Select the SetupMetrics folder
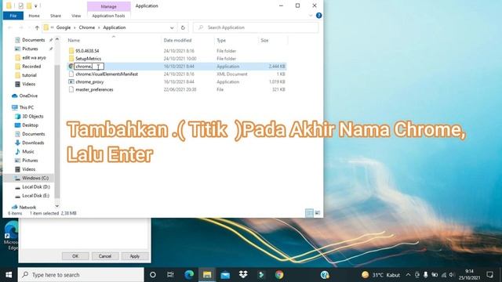This screenshot has height=282, width=502. click(x=88, y=59)
